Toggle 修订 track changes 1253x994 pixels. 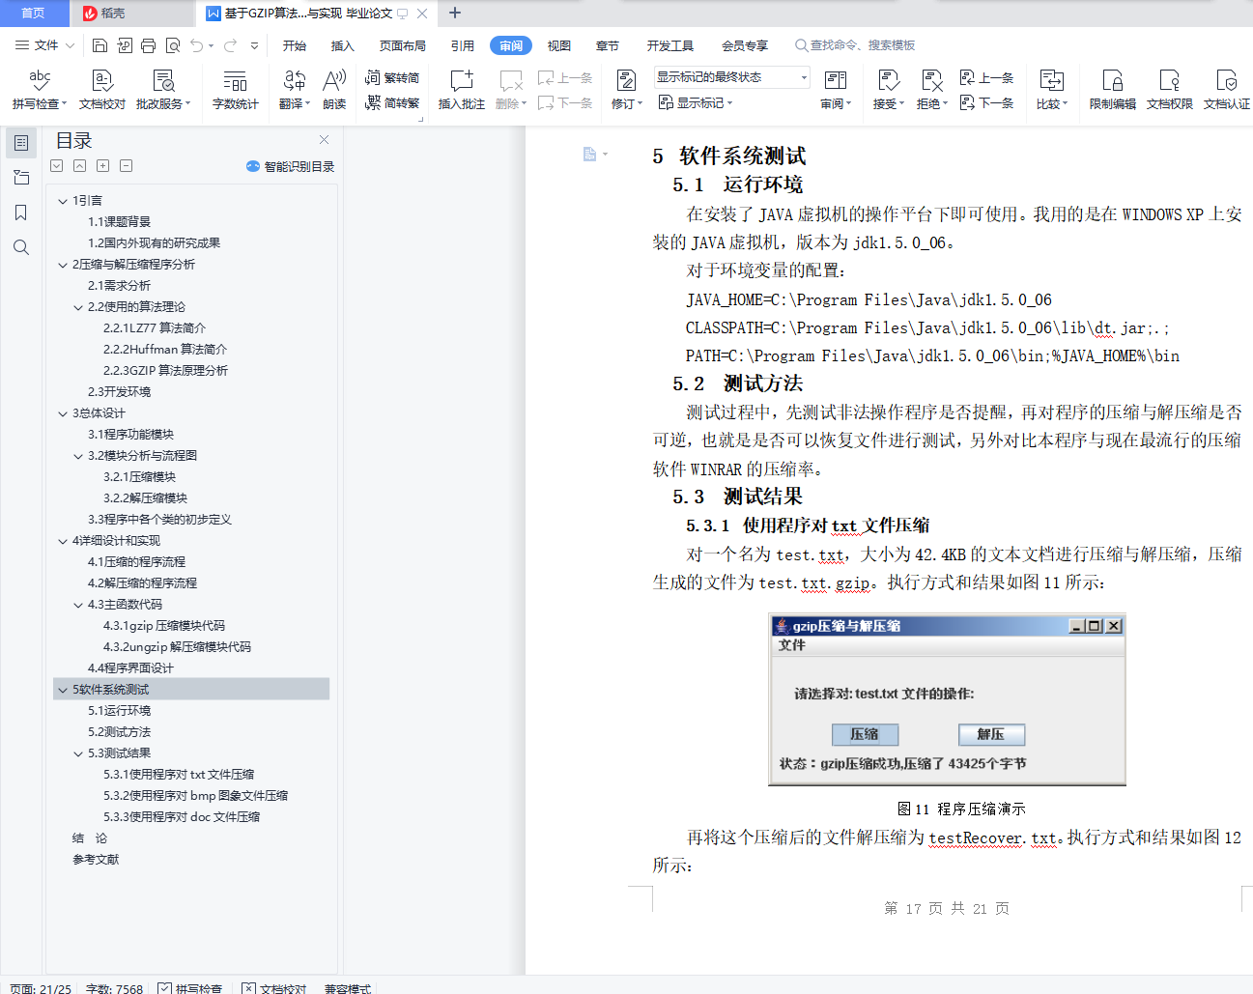click(627, 90)
